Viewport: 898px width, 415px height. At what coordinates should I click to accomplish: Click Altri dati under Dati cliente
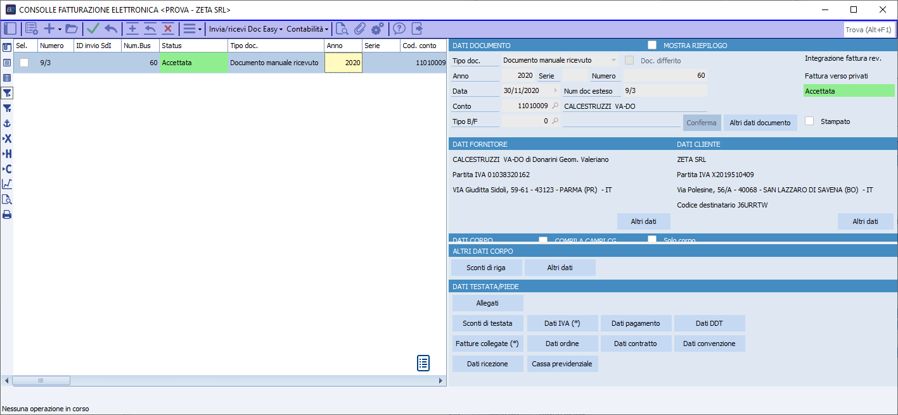[x=865, y=221]
